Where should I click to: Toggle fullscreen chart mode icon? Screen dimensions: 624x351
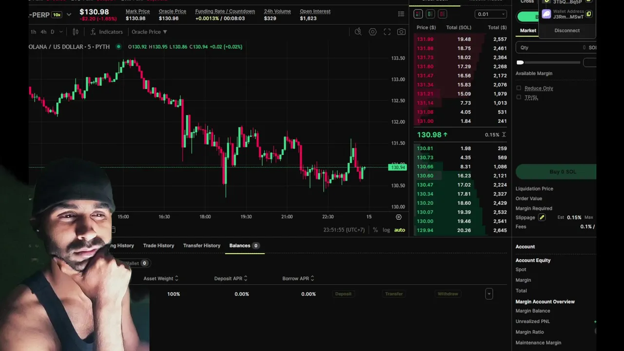tap(387, 32)
